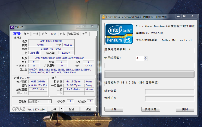Click the Ver. 1.87.0.x64 version text
Image resolution: width=202 pixels, height=127 pixels.
pos(36,109)
